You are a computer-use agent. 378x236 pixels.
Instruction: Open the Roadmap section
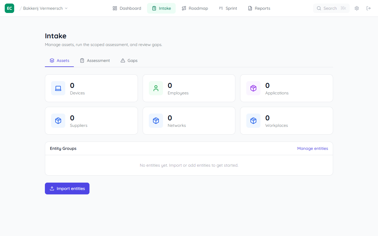pyautogui.click(x=195, y=8)
